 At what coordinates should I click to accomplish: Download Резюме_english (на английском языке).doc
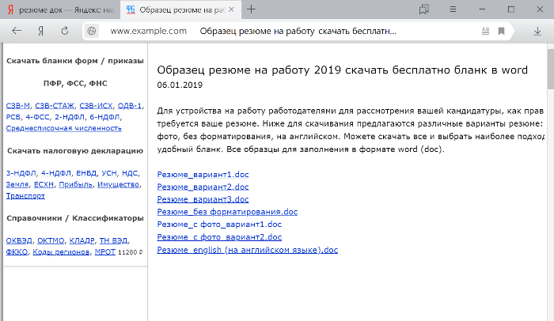point(247,250)
